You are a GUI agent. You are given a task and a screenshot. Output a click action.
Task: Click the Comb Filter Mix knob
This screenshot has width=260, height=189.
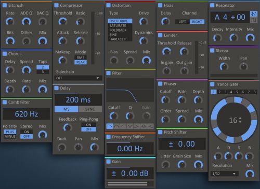coord(43,135)
